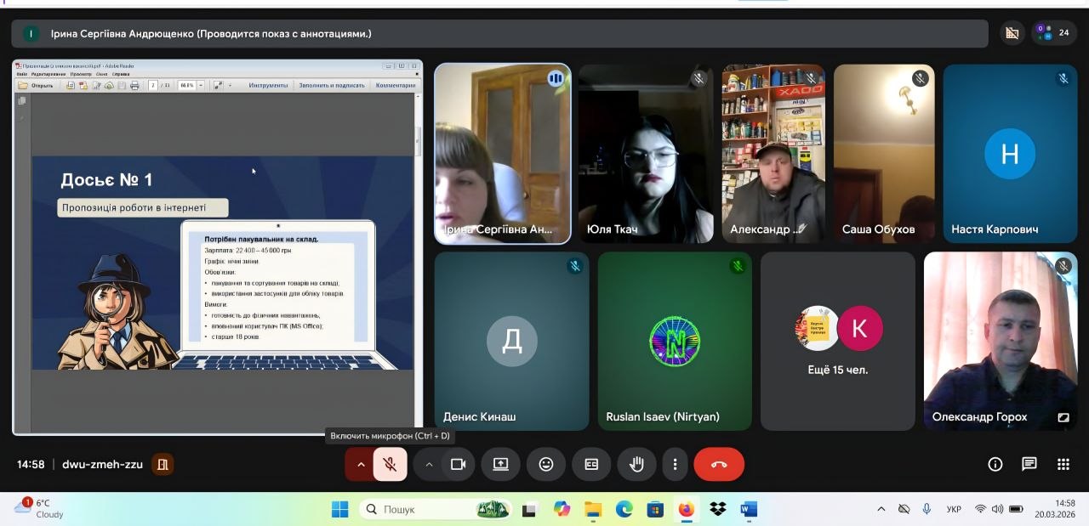Click the "Ещё 15 чел." participants tile
The image size is (1089, 526).
(x=837, y=341)
